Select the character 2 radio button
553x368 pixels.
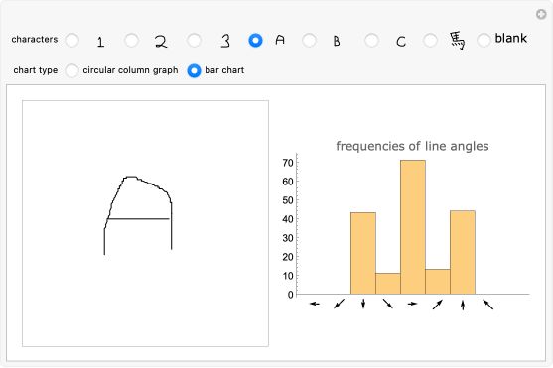pos(132,40)
